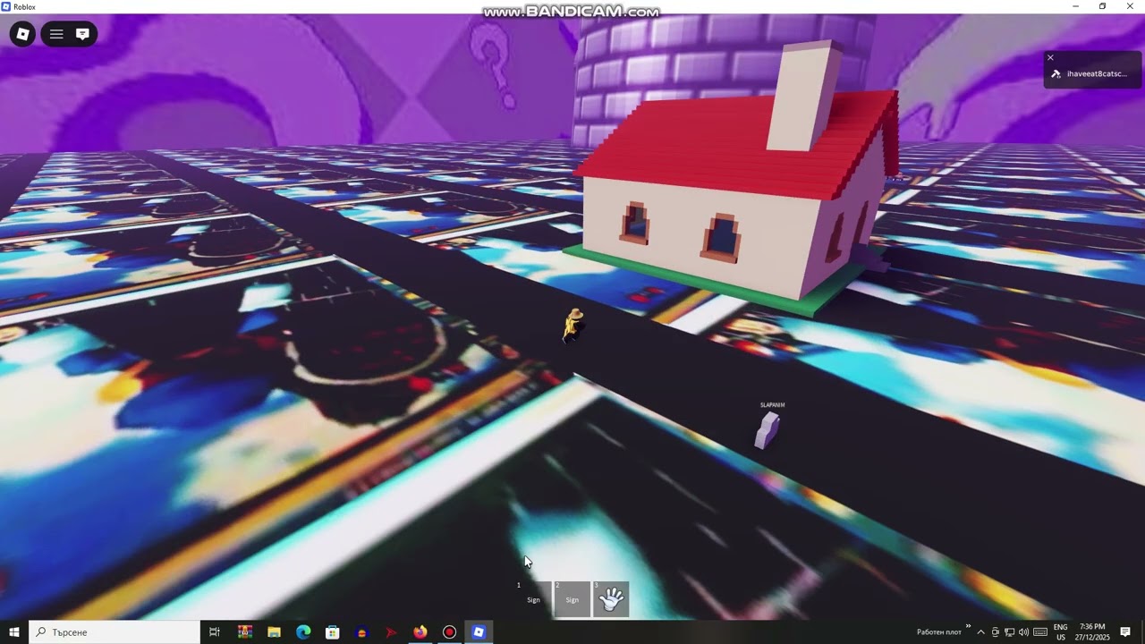Open Task View on the taskbar

click(x=215, y=632)
